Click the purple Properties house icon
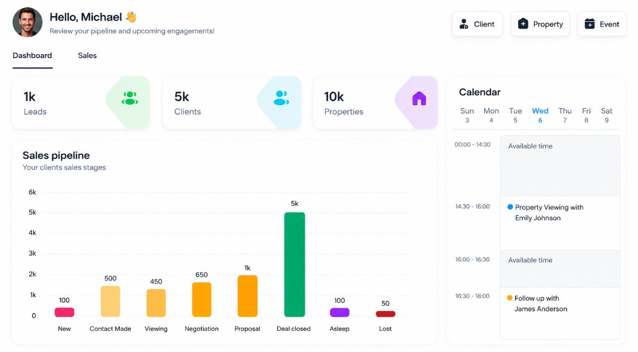Screen dimensions: 638x352 pyautogui.click(x=419, y=98)
